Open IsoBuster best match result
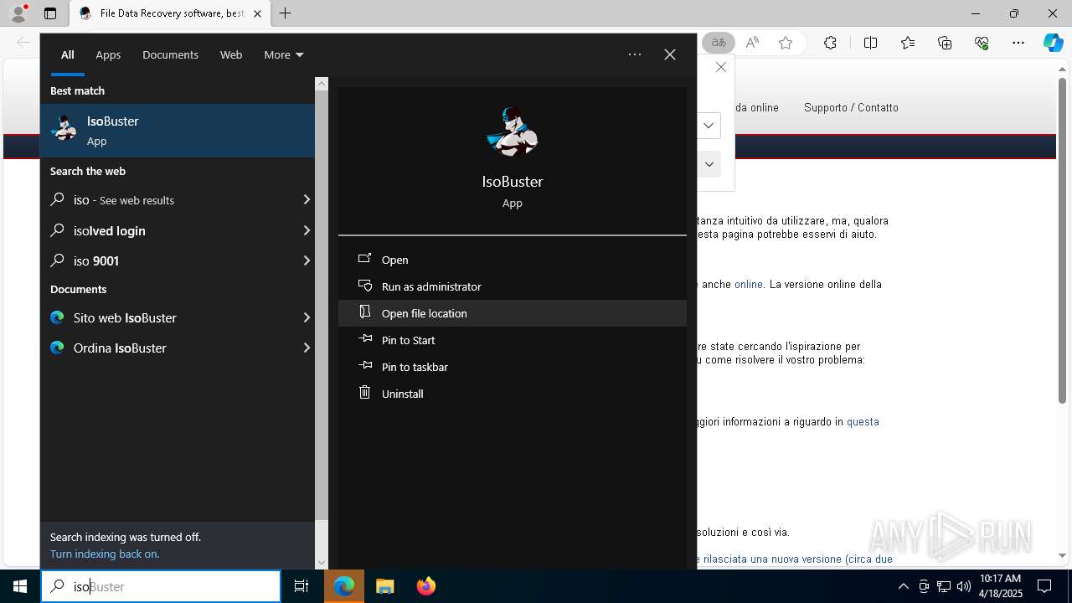This screenshot has width=1072, height=603. 178,131
